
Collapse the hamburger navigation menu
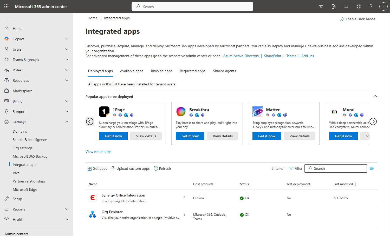coord(6,18)
